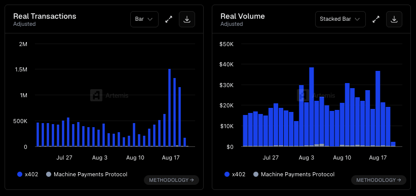Expand the Real Transactions chart to fullscreen
This screenshot has height=196, width=416.
tap(169, 19)
